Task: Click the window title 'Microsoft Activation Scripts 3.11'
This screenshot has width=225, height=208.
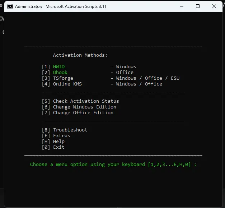Action: tap(76, 6)
